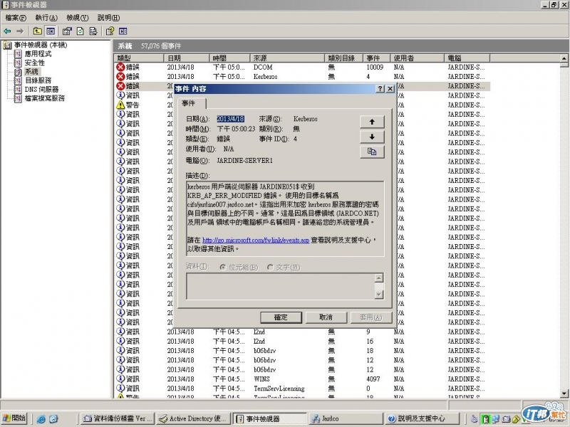Screen dimensions: 570x427
Task: Open the File menu (檔案)
Action: [16, 17]
